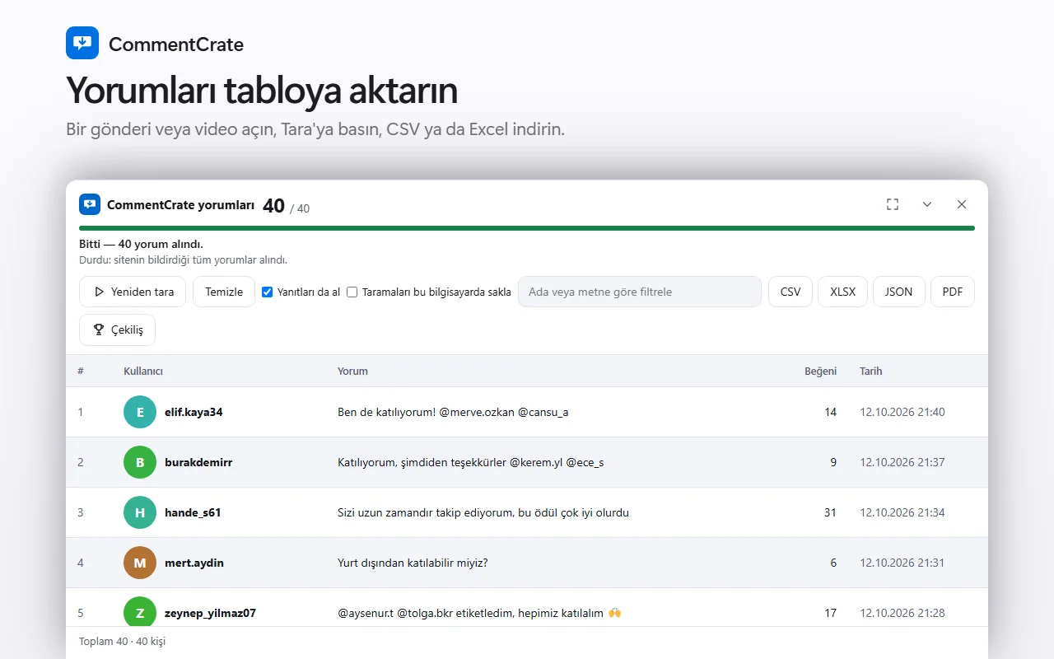Click the Kullanıcı column header
Viewport: 1054px width, 659px height.
tap(143, 372)
